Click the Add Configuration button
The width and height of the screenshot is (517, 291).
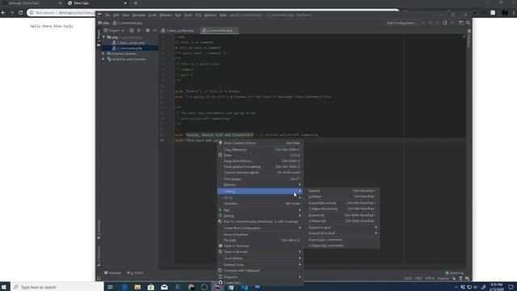click(x=401, y=23)
